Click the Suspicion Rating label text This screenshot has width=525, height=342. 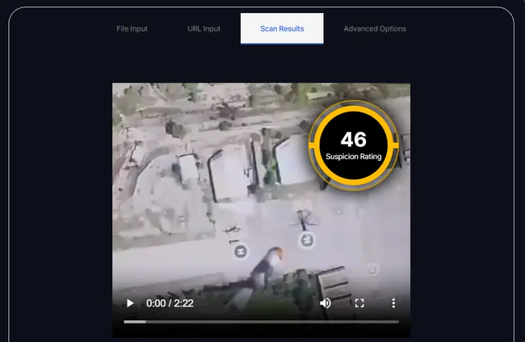click(x=354, y=157)
